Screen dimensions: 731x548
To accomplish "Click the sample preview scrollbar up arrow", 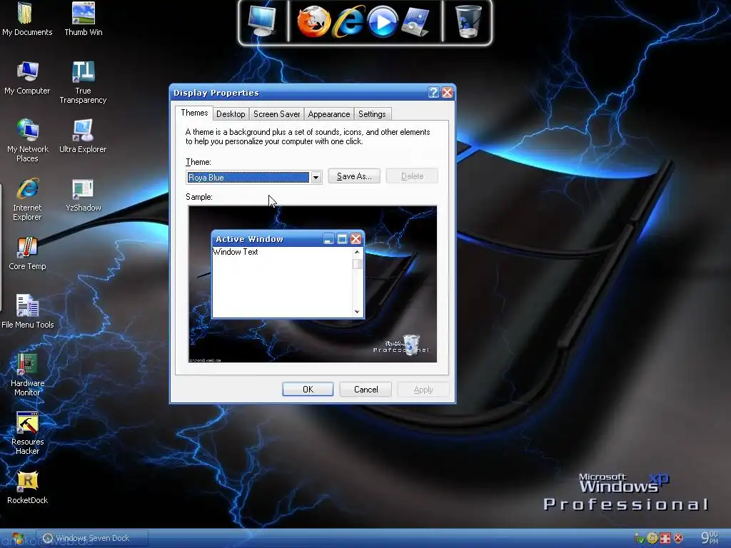I will (357, 252).
